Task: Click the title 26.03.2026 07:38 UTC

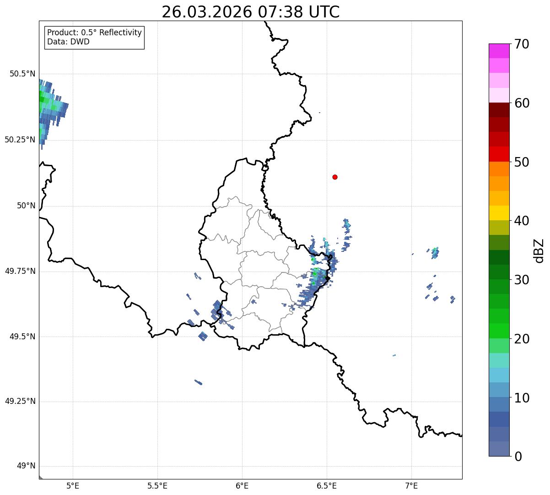Action: click(251, 12)
